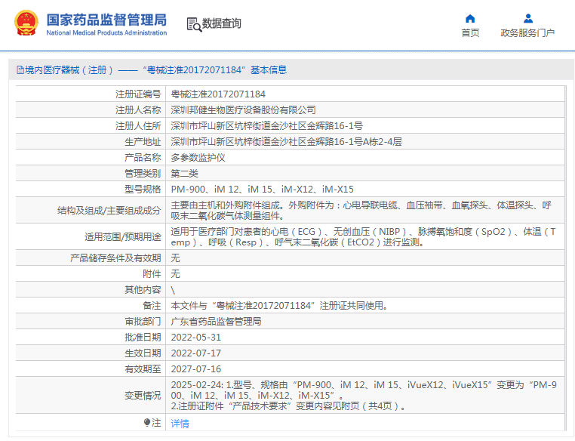Select the 结构及组成 description text
This screenshot has height=441, width=575.
click(x=361, y=210)
